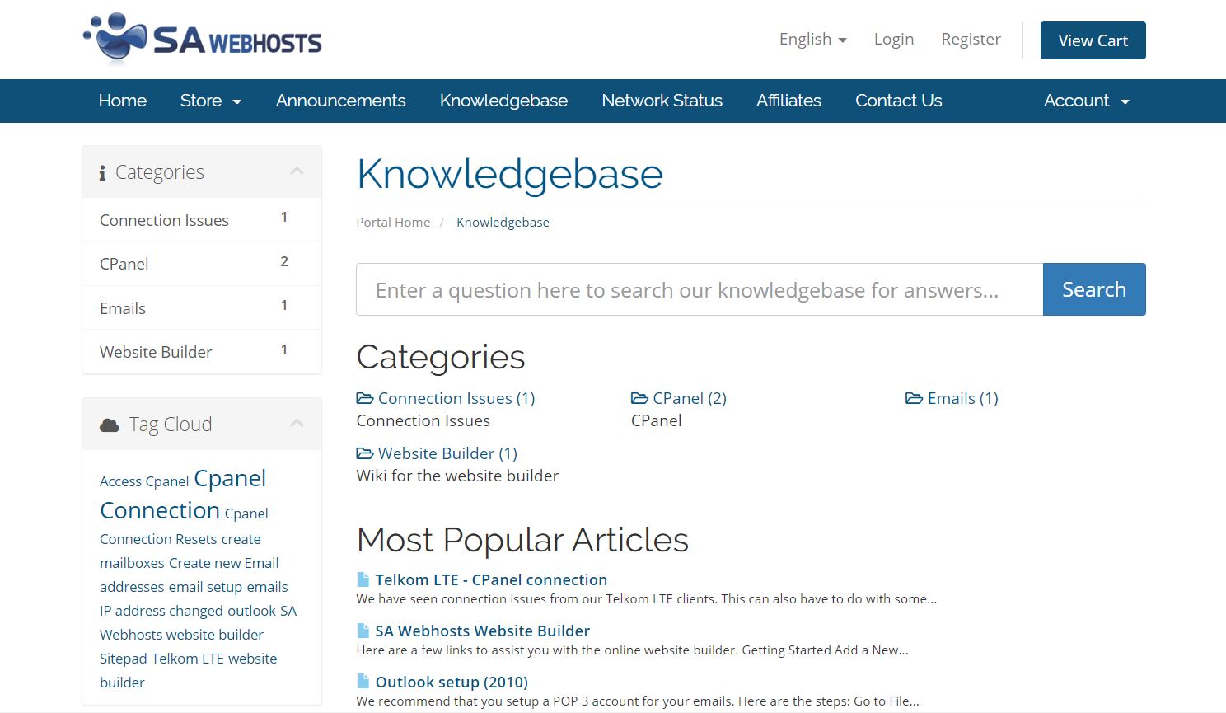Open Website Builder (1) category link
The height and width of the screenshot is (713, 1226).
tap(447, 453)
